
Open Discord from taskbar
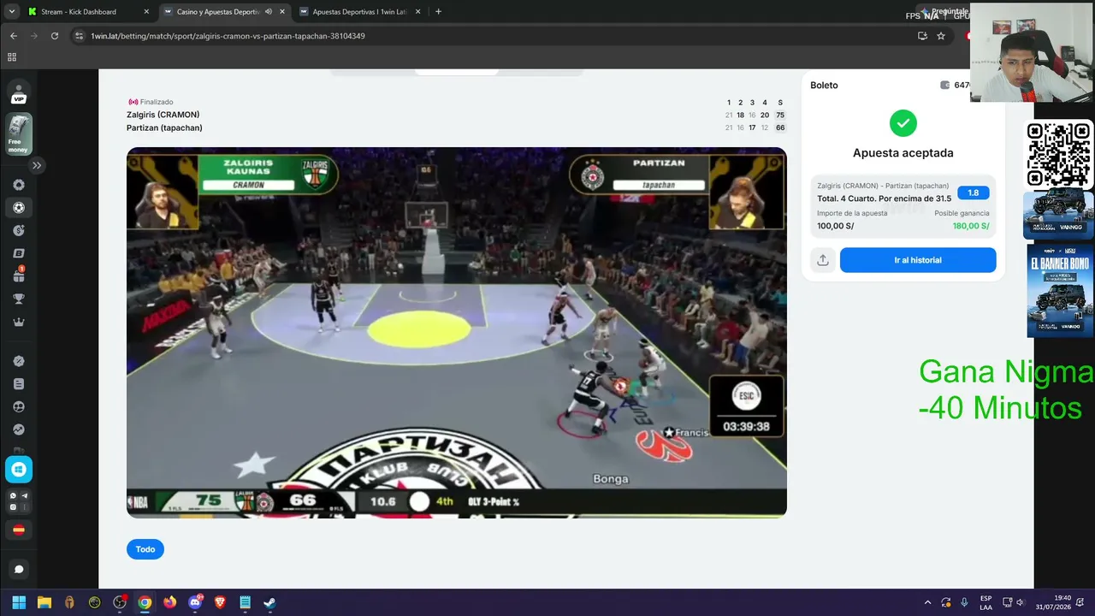195,602
